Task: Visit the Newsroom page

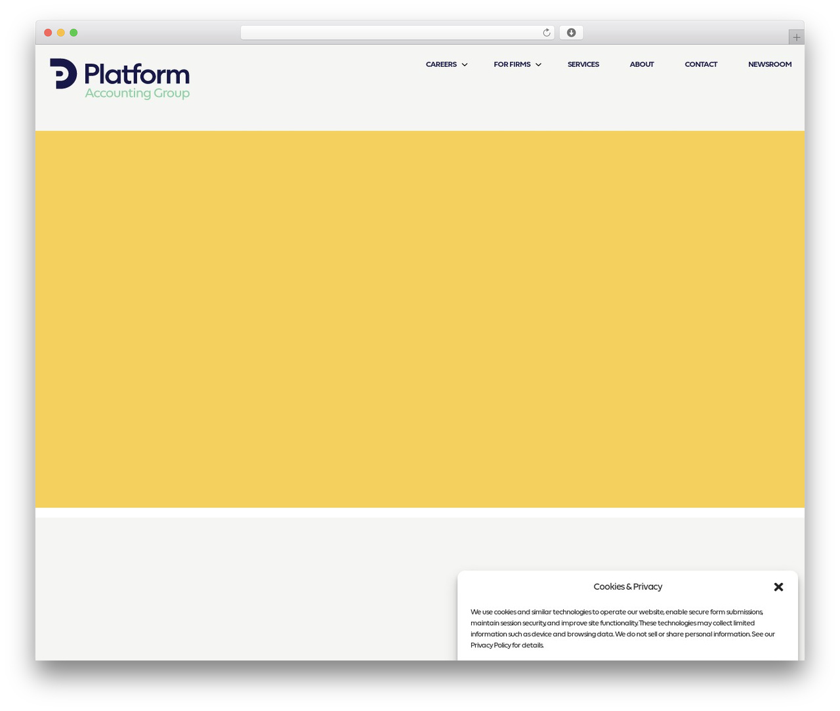Action: pyautogui.click(x=770, y=64)
